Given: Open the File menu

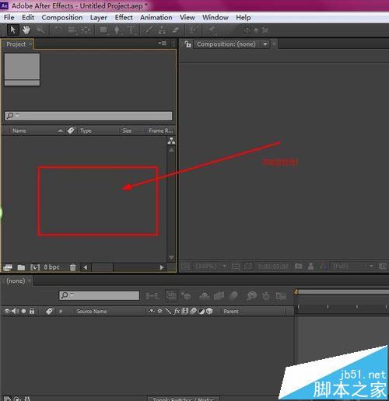Looking at the screenshot, I should [9, 17].
